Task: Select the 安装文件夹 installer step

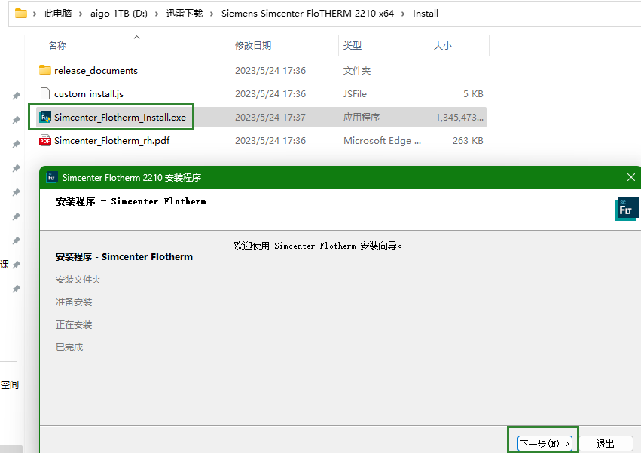Action: click(x=78, y=280)
